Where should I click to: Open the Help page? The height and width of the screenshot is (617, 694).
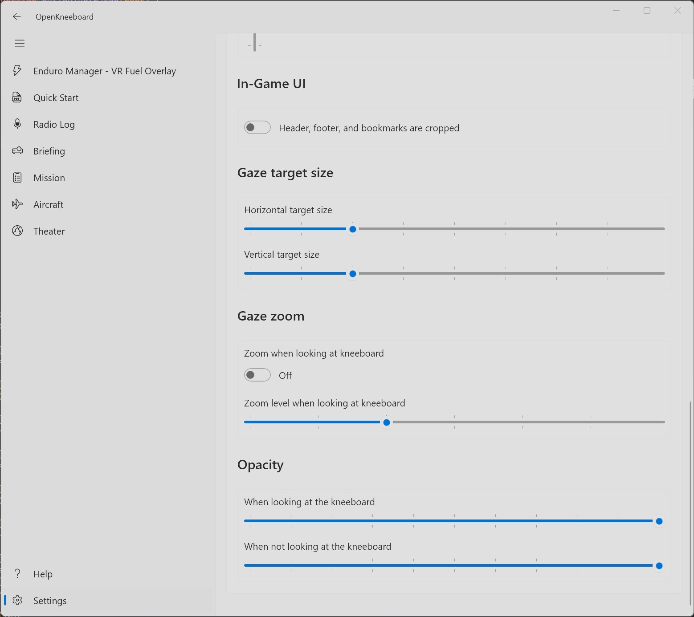108,574
